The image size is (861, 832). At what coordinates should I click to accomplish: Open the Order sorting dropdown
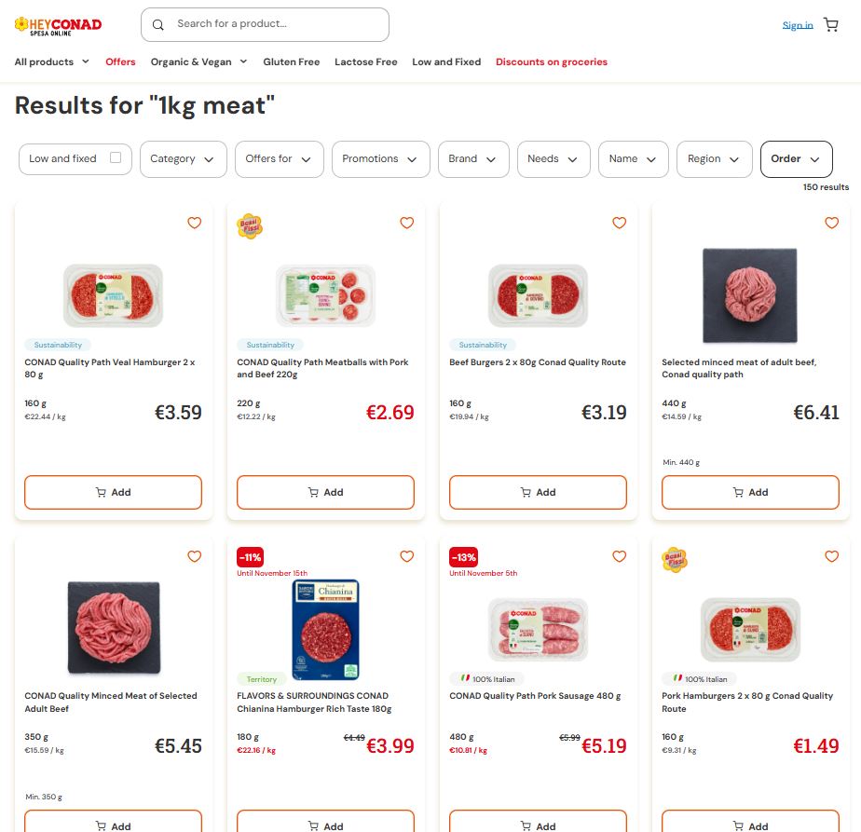pos(796,159)
